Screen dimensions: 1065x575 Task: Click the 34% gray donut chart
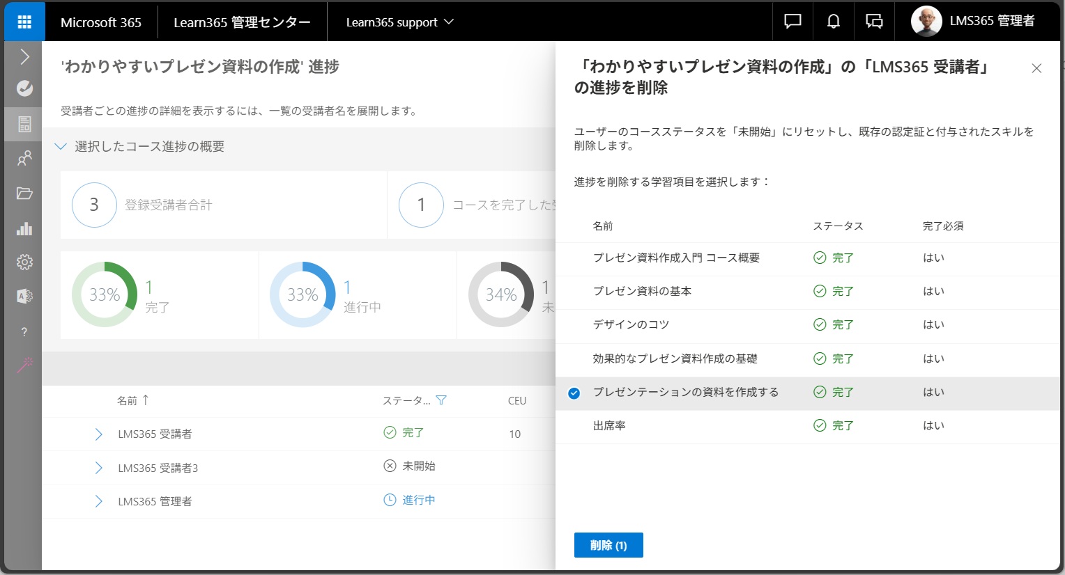(501, 294)
